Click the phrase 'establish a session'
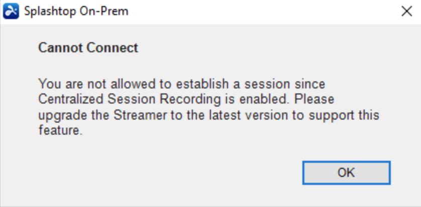This screenshot has width=421, height=207. click(x=233, y=84)
